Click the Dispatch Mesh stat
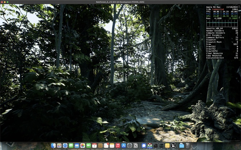Viewport: 241px width, 150px height. click(222, 42)
